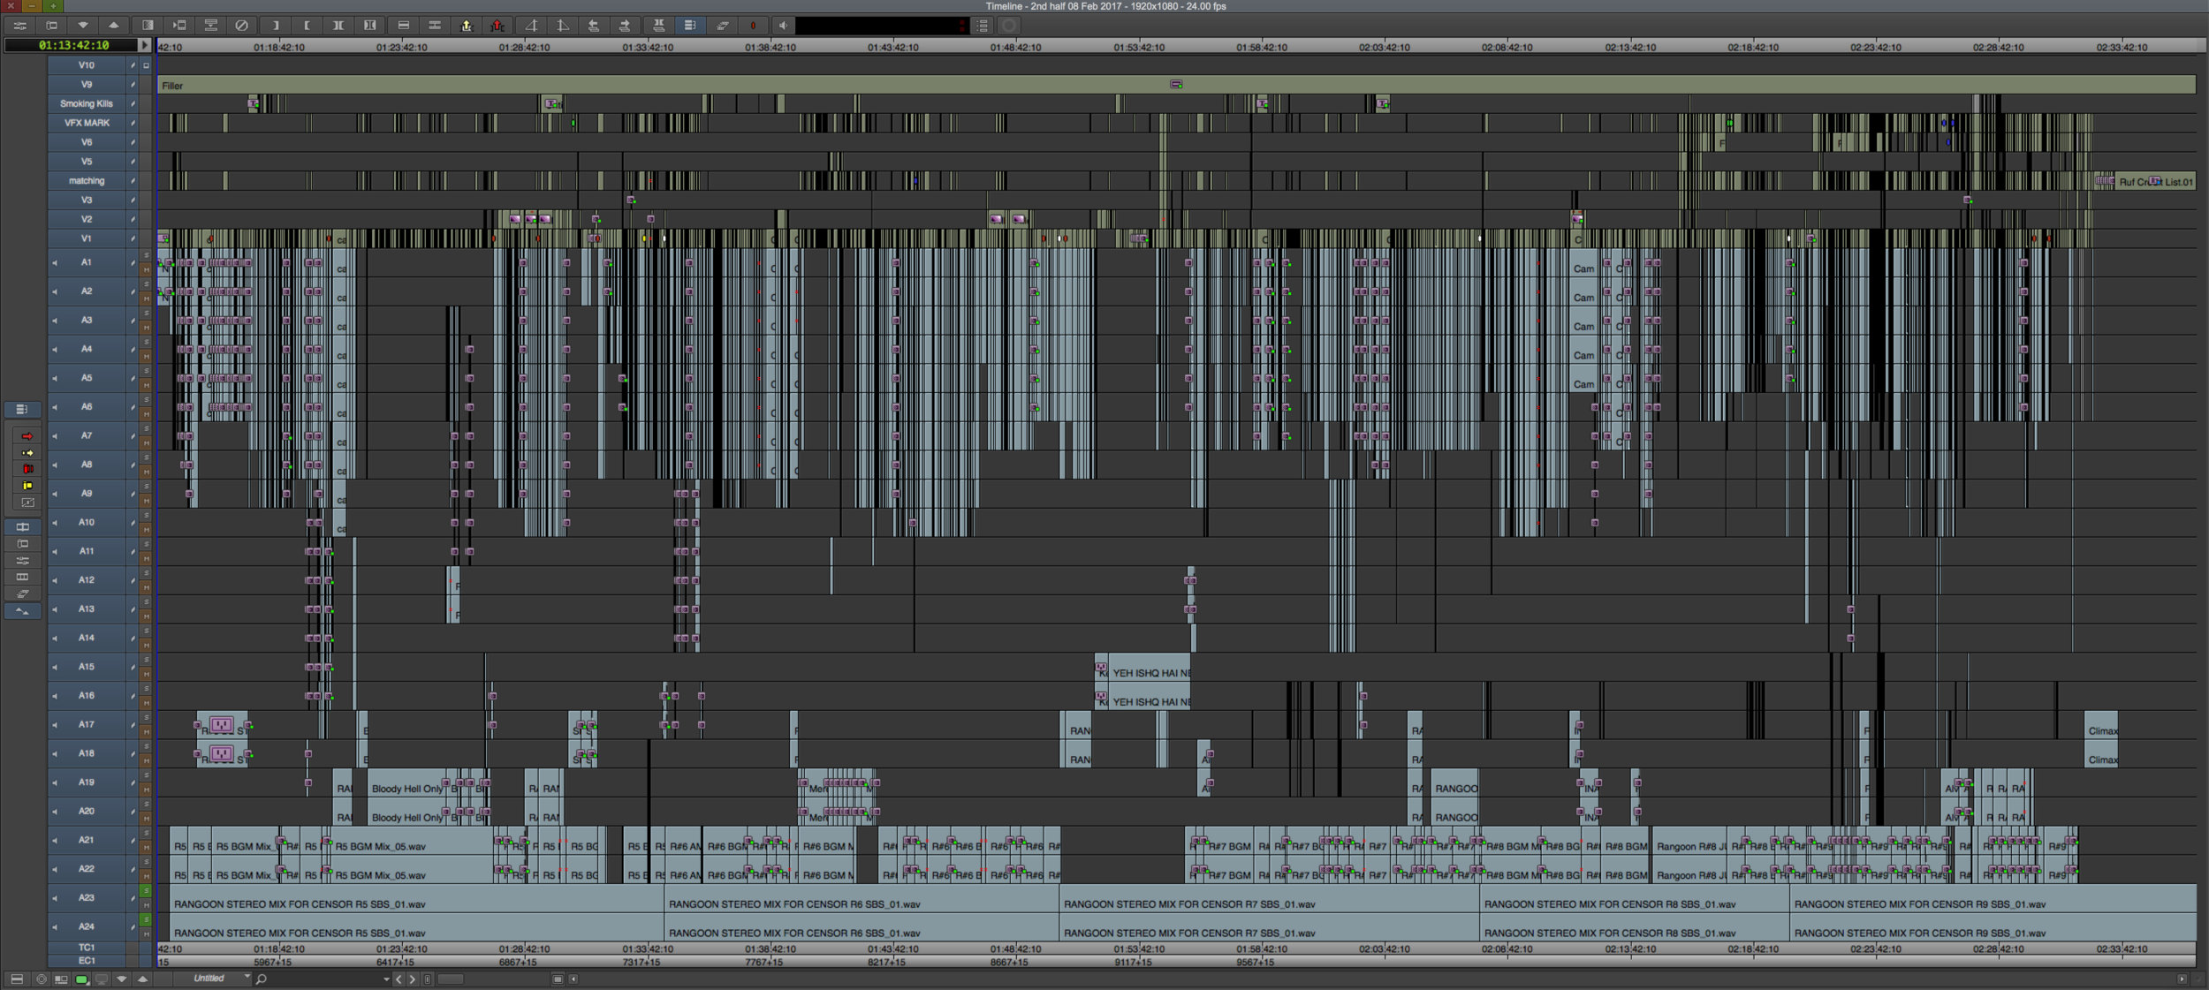
Task: Click the horizontal scroll left arrow
Action: click(573, 979)
